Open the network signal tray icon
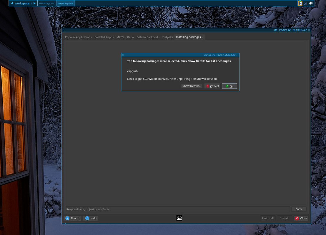Viewport: 326px width, 235px height. pyautogui.click(x=306, y=3)
